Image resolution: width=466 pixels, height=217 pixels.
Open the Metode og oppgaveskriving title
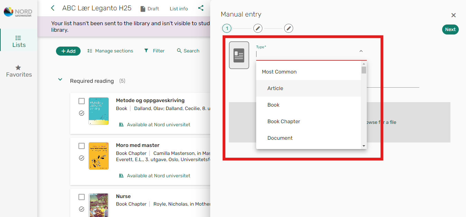pyautogui.click(x=150, y=100)
